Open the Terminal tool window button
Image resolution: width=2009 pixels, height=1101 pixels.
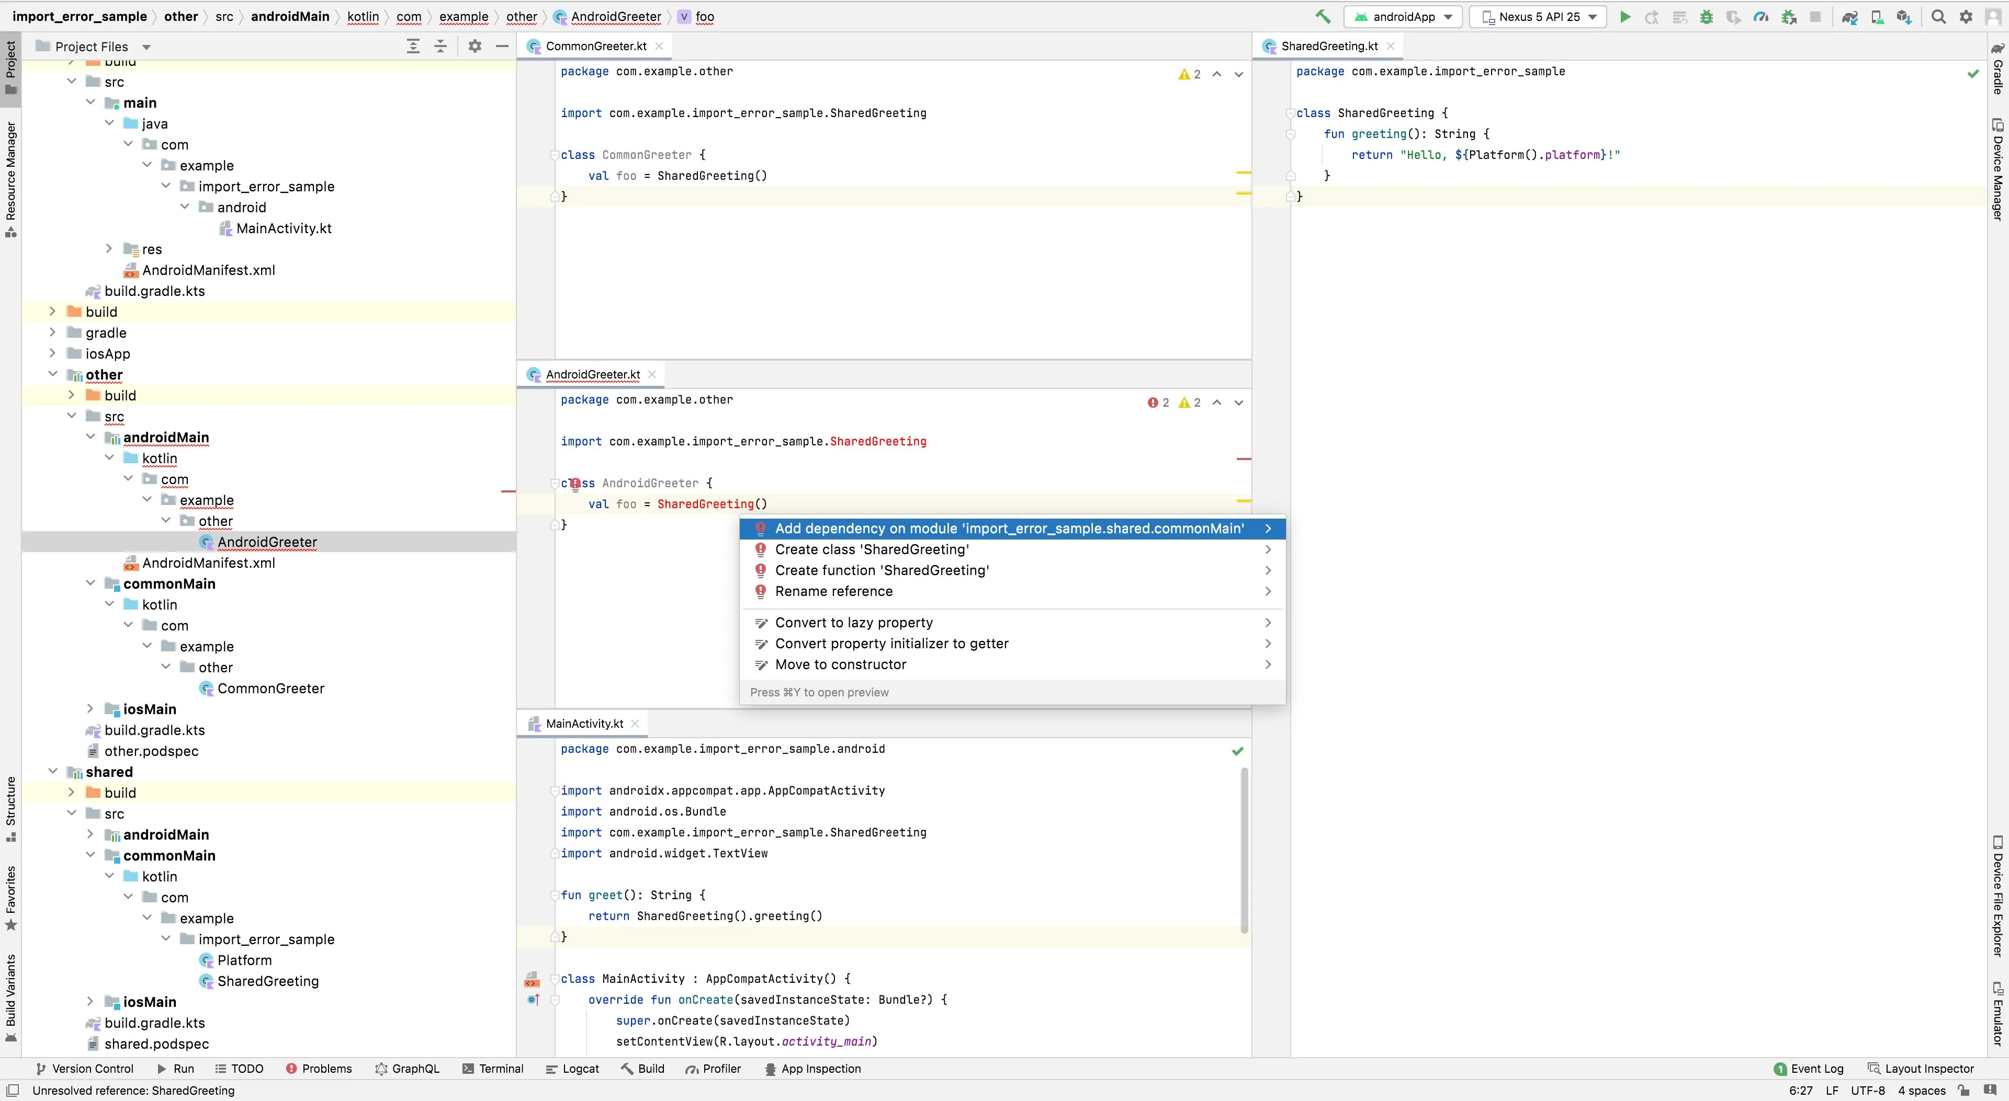tap(493, 1068)
